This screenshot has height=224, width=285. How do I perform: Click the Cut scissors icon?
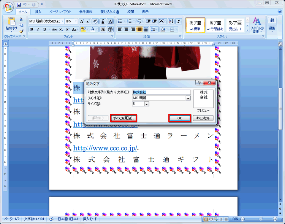pos(21,19)
